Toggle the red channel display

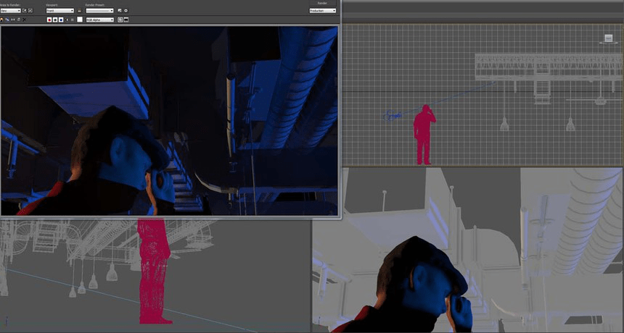49,20
